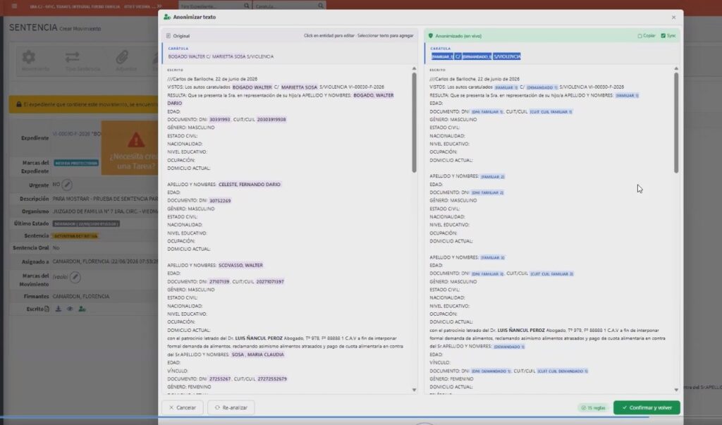722x425 pixels.
Task: Close the Anonimizar texto dialog
Action: pyautogui.click(x=673, y=17)
